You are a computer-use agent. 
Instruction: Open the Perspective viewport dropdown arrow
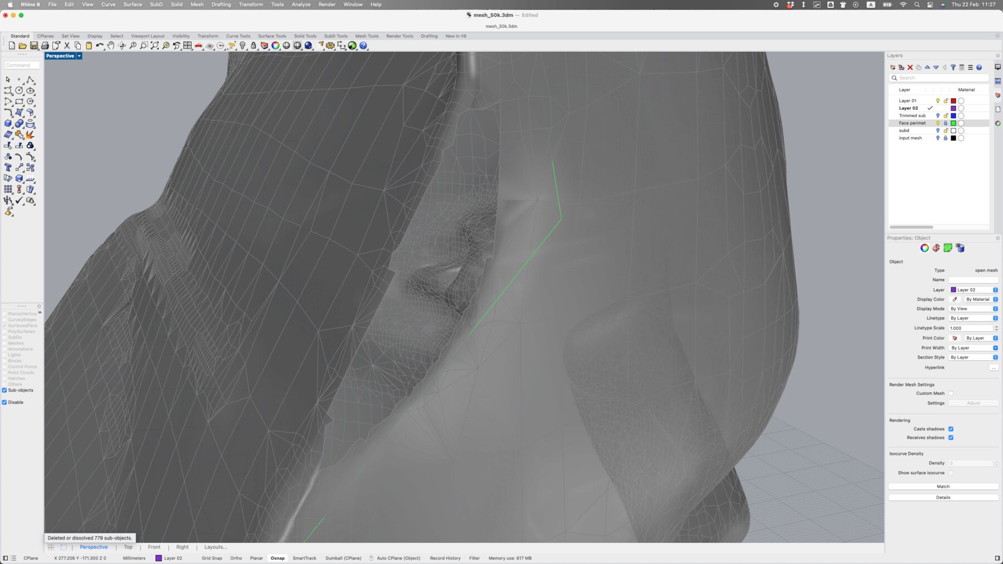coord(79,56)
